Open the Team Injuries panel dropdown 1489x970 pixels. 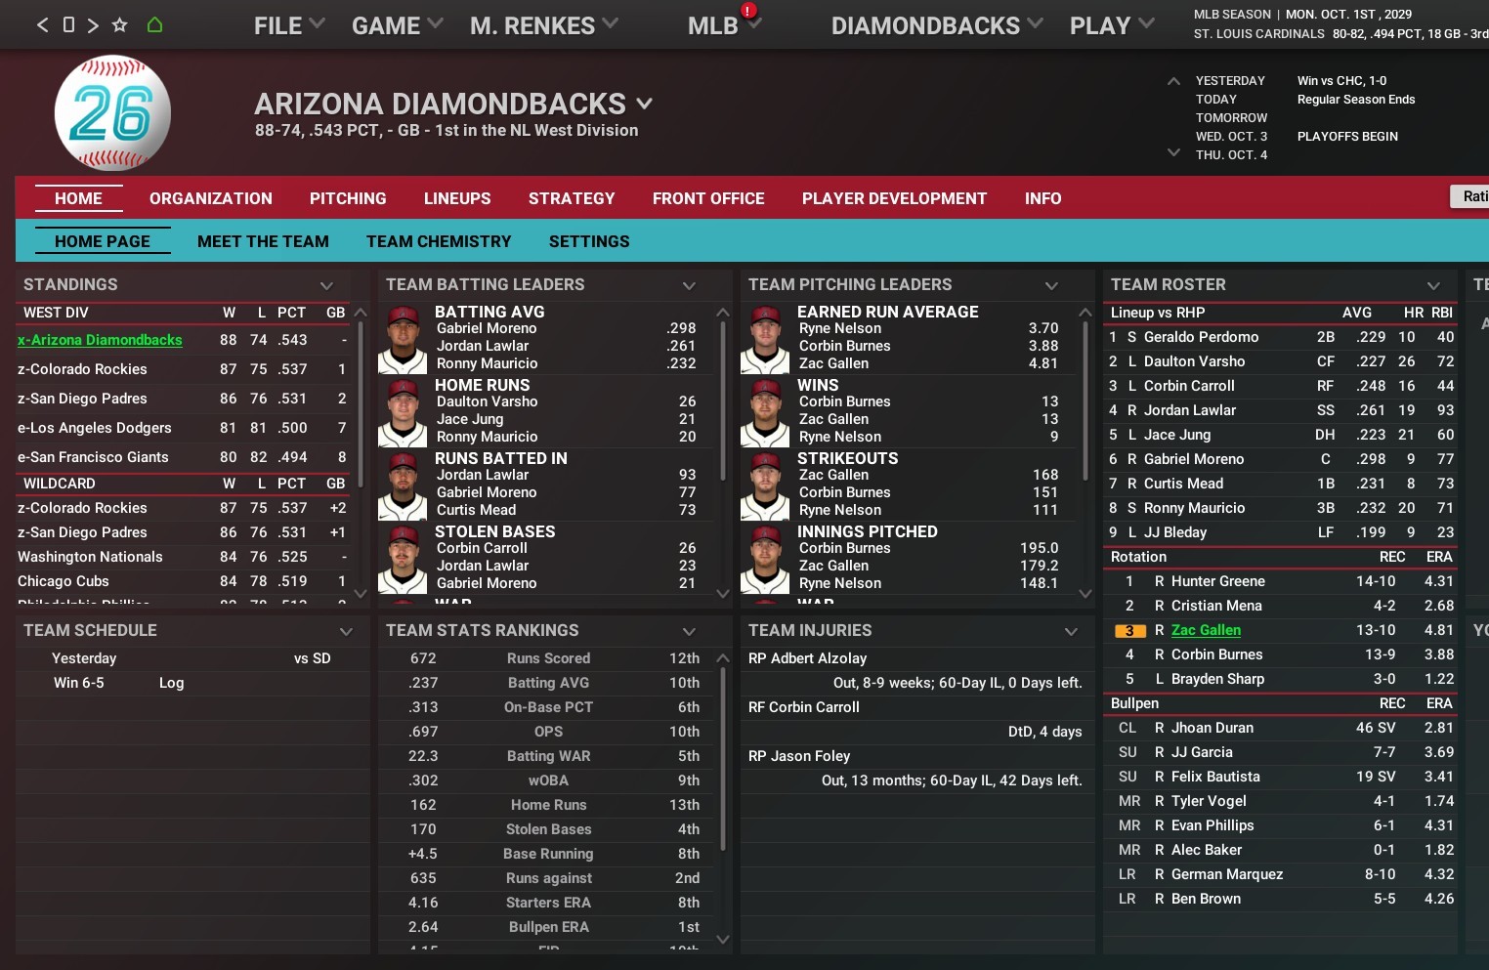(x=1071, y=631)
